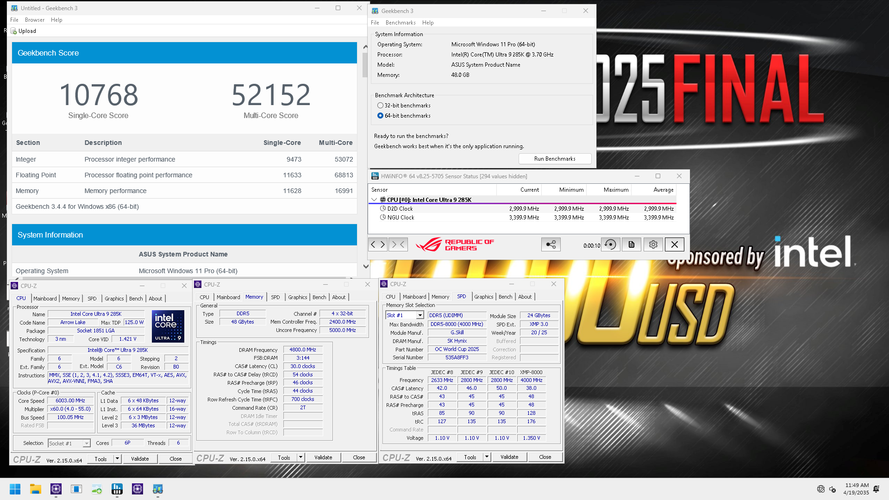Click the D2D Clock sensor icon
The image size is (889, 500).
pos(383,209)
